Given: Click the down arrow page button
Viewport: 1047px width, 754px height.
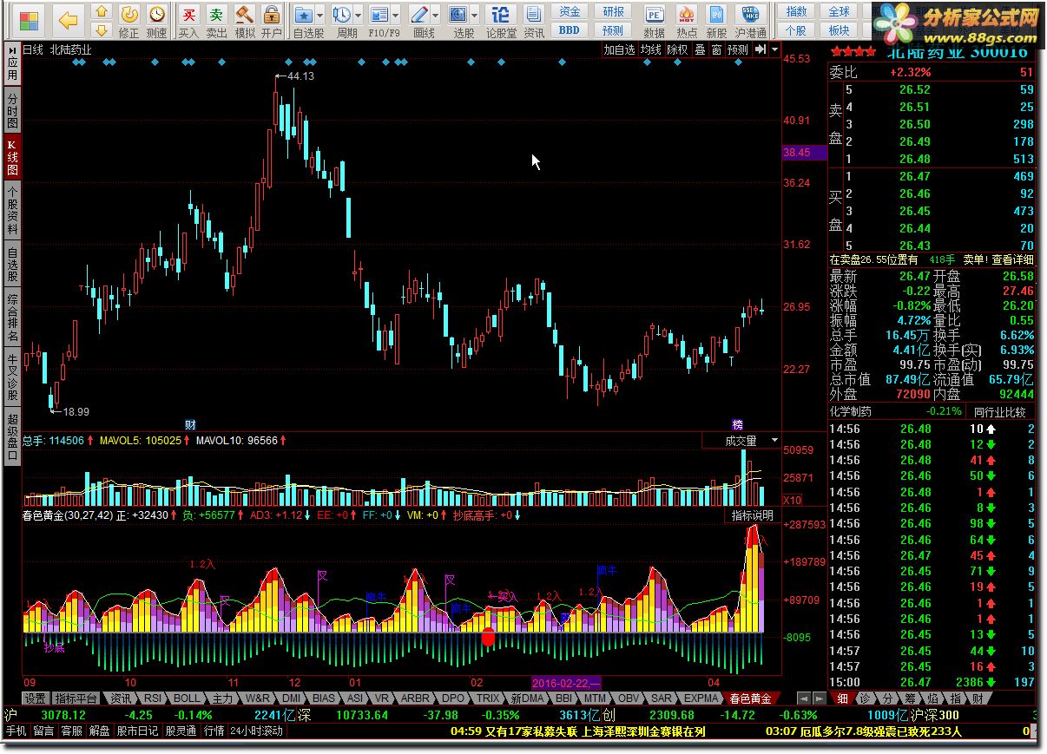Looking at the screenshot, I should 102,30.
